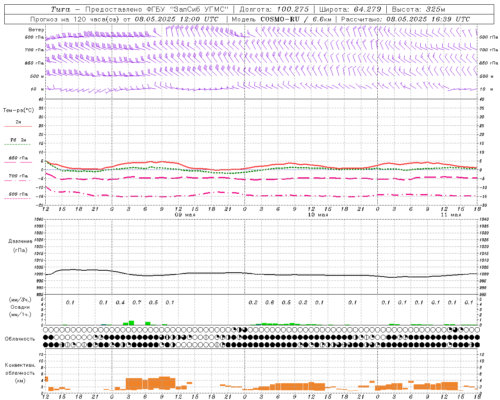Click the "Рассчитано: 08.05.2025 16:39 UTC" timestamp
Viewport: 500px width, 400px height.
[405, 19]
